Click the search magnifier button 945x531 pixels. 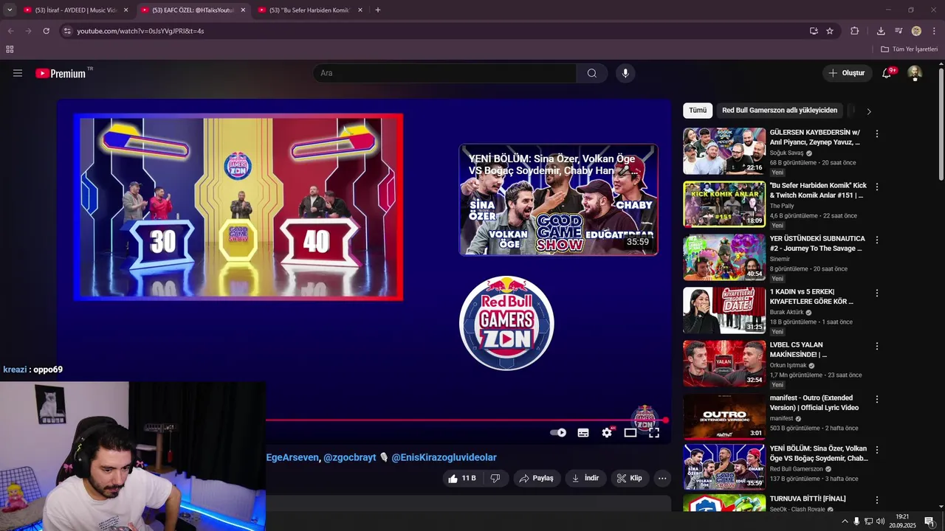click(x=592, y=73)
